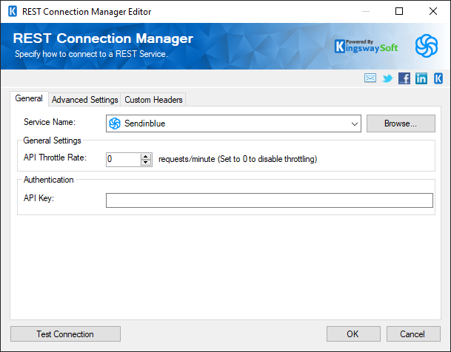Click the email envelope icon
Viewport: 451px width, 352px height.
pos(370,78)
